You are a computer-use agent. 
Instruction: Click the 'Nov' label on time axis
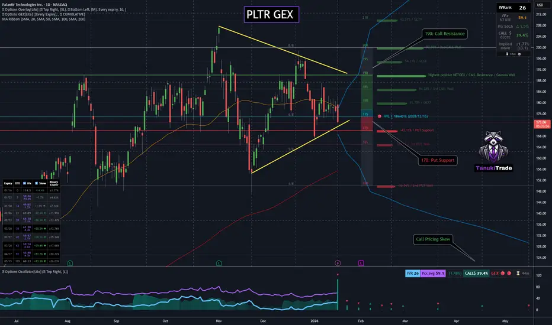(219, 321)
